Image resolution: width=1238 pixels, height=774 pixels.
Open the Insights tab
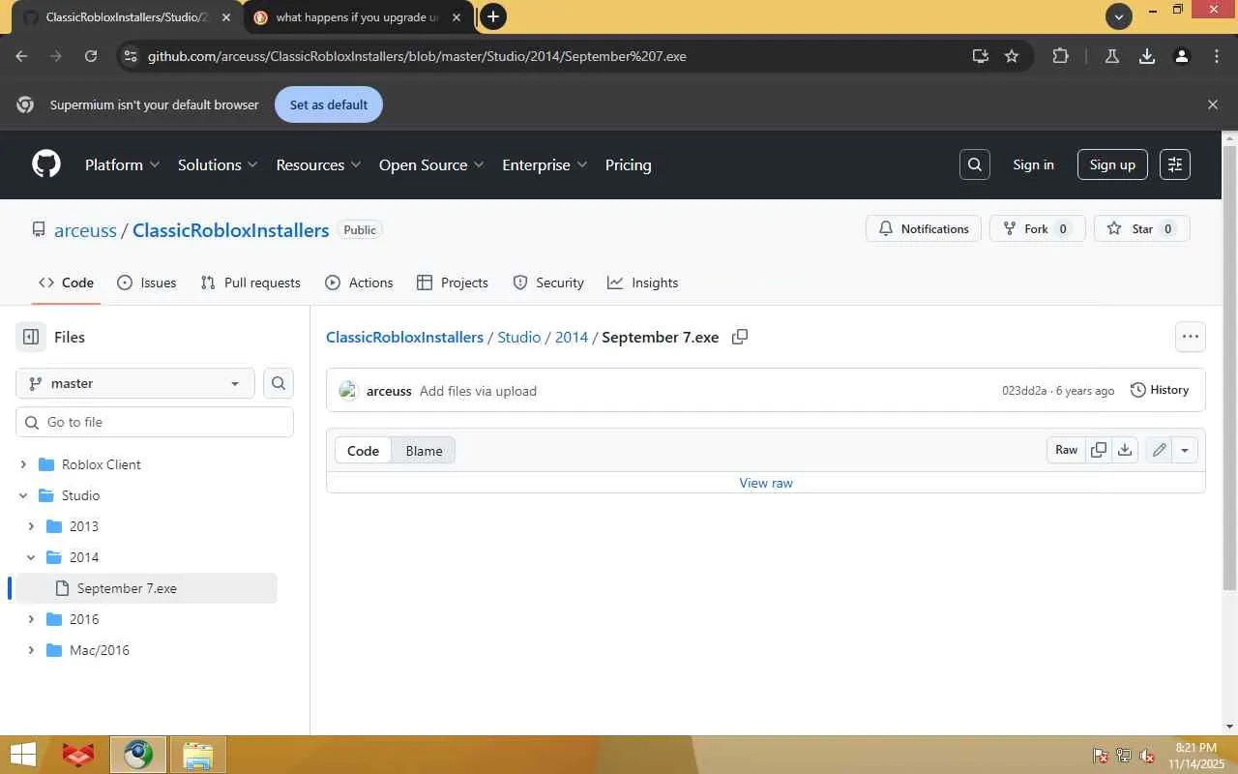tap(642, 283)
